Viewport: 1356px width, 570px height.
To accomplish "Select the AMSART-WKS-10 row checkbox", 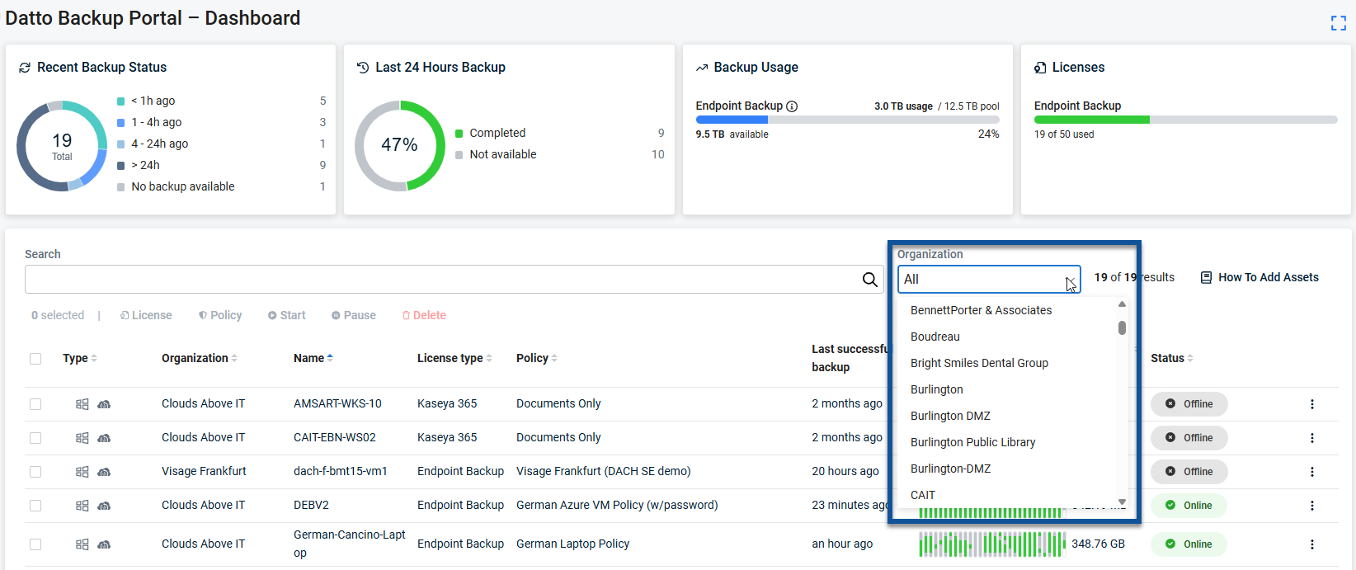I will click(35, 404).
